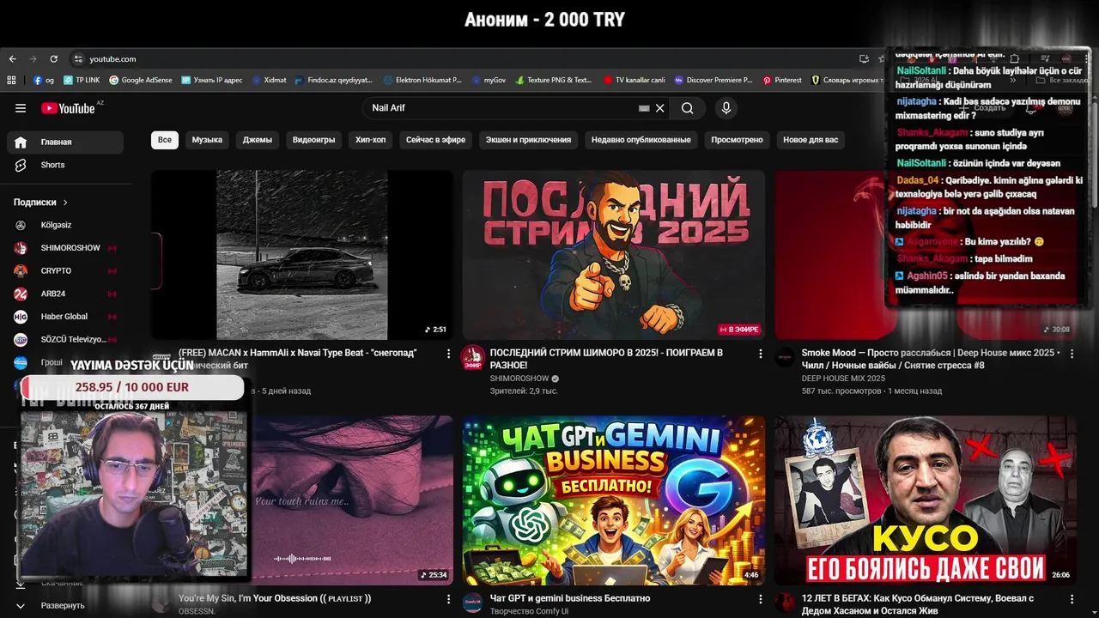The image size is (1099, 618).
Task: Open the myGov bookmark
Action: pos(489,80)
